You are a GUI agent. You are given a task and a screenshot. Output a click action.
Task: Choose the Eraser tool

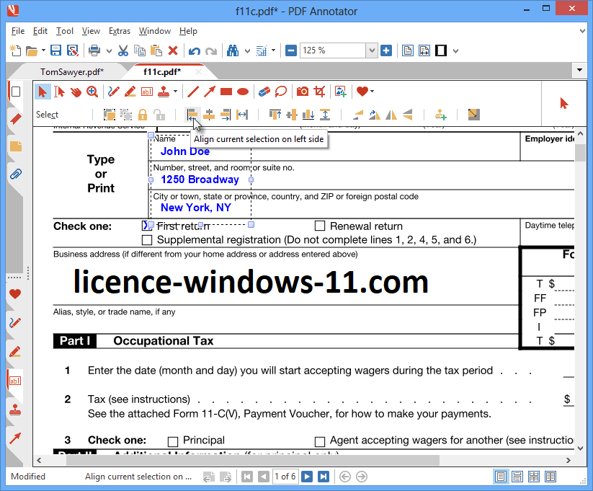click(x=264, y=92)
